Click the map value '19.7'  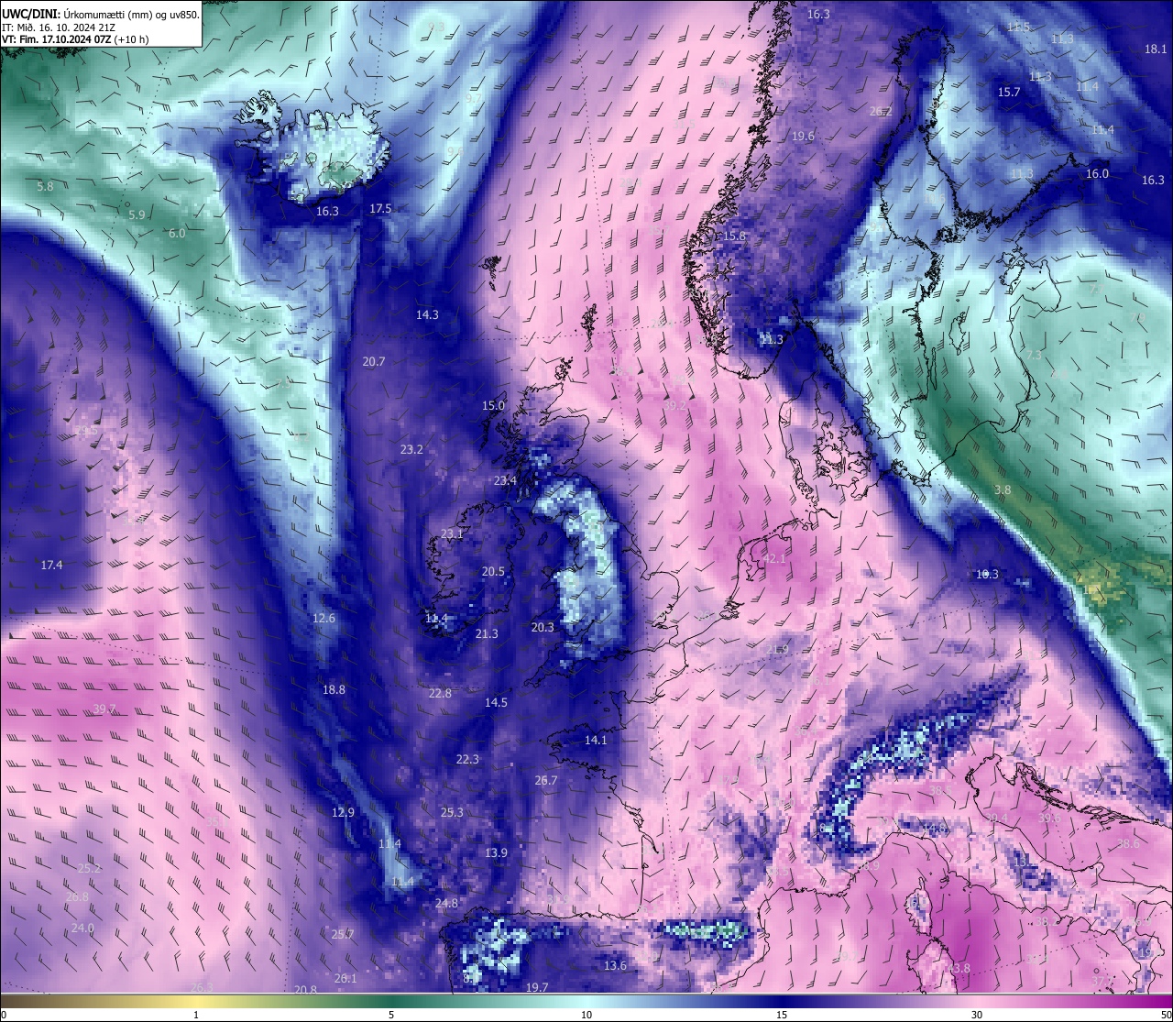(x=537, y=988)
